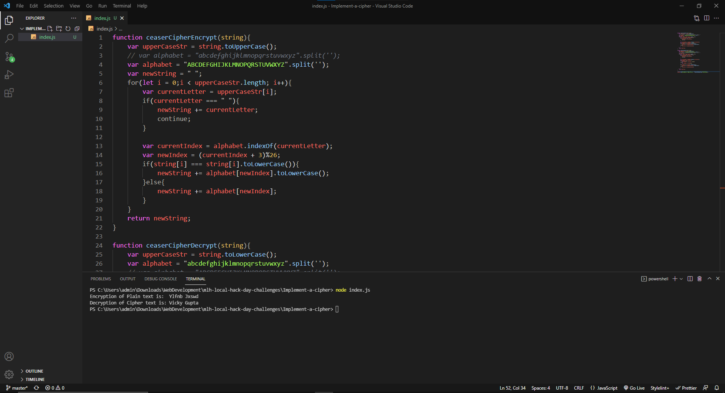Kill terminal with trash icon
This screenshot has width=725, height=393.
coord(699,279)
